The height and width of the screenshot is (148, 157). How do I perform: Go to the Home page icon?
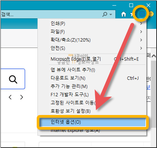(124, 14)
